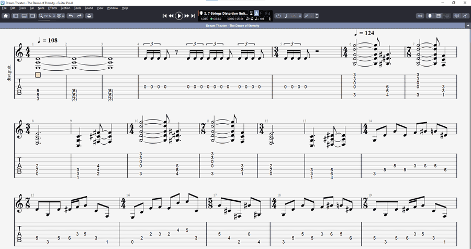
Task: Click the tempo marking quarter = 108
Action: click(x=48, y=40)
